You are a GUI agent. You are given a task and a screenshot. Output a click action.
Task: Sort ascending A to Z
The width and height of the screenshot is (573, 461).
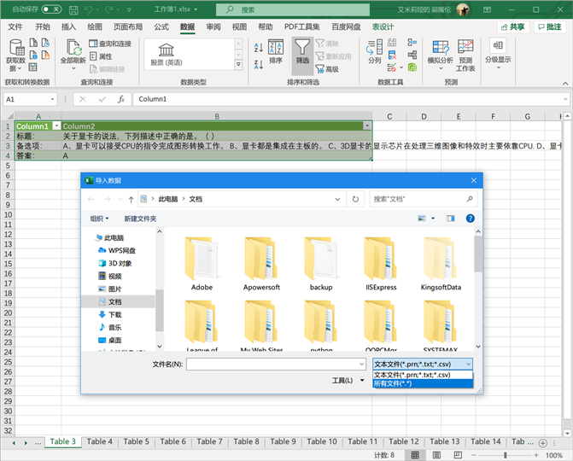[259, 47]
